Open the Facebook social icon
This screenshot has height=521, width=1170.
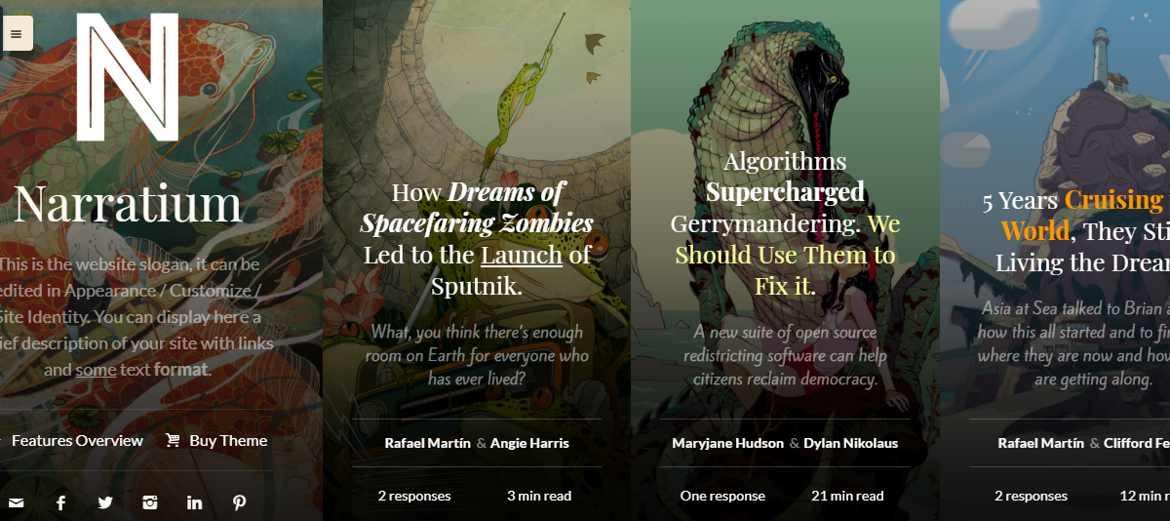[60, 503]
